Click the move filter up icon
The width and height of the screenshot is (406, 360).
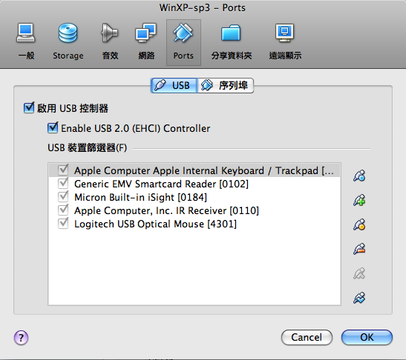point(359,273)
